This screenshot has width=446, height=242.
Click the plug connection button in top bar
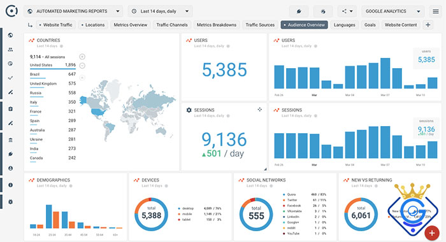299,11
